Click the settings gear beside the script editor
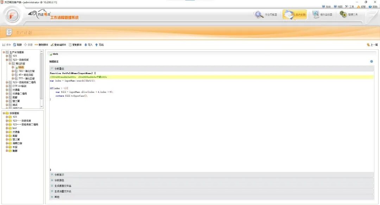 click(371, 61)
